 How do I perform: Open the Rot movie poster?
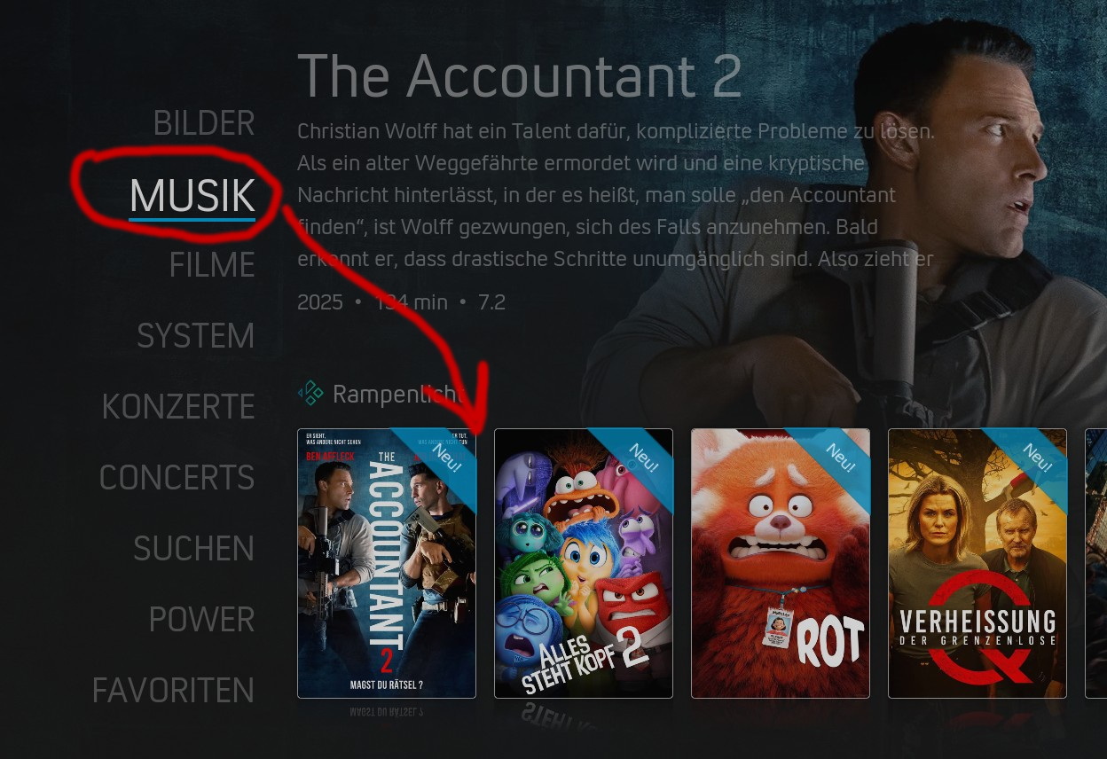pyautogui.click(x=781, y=564)
